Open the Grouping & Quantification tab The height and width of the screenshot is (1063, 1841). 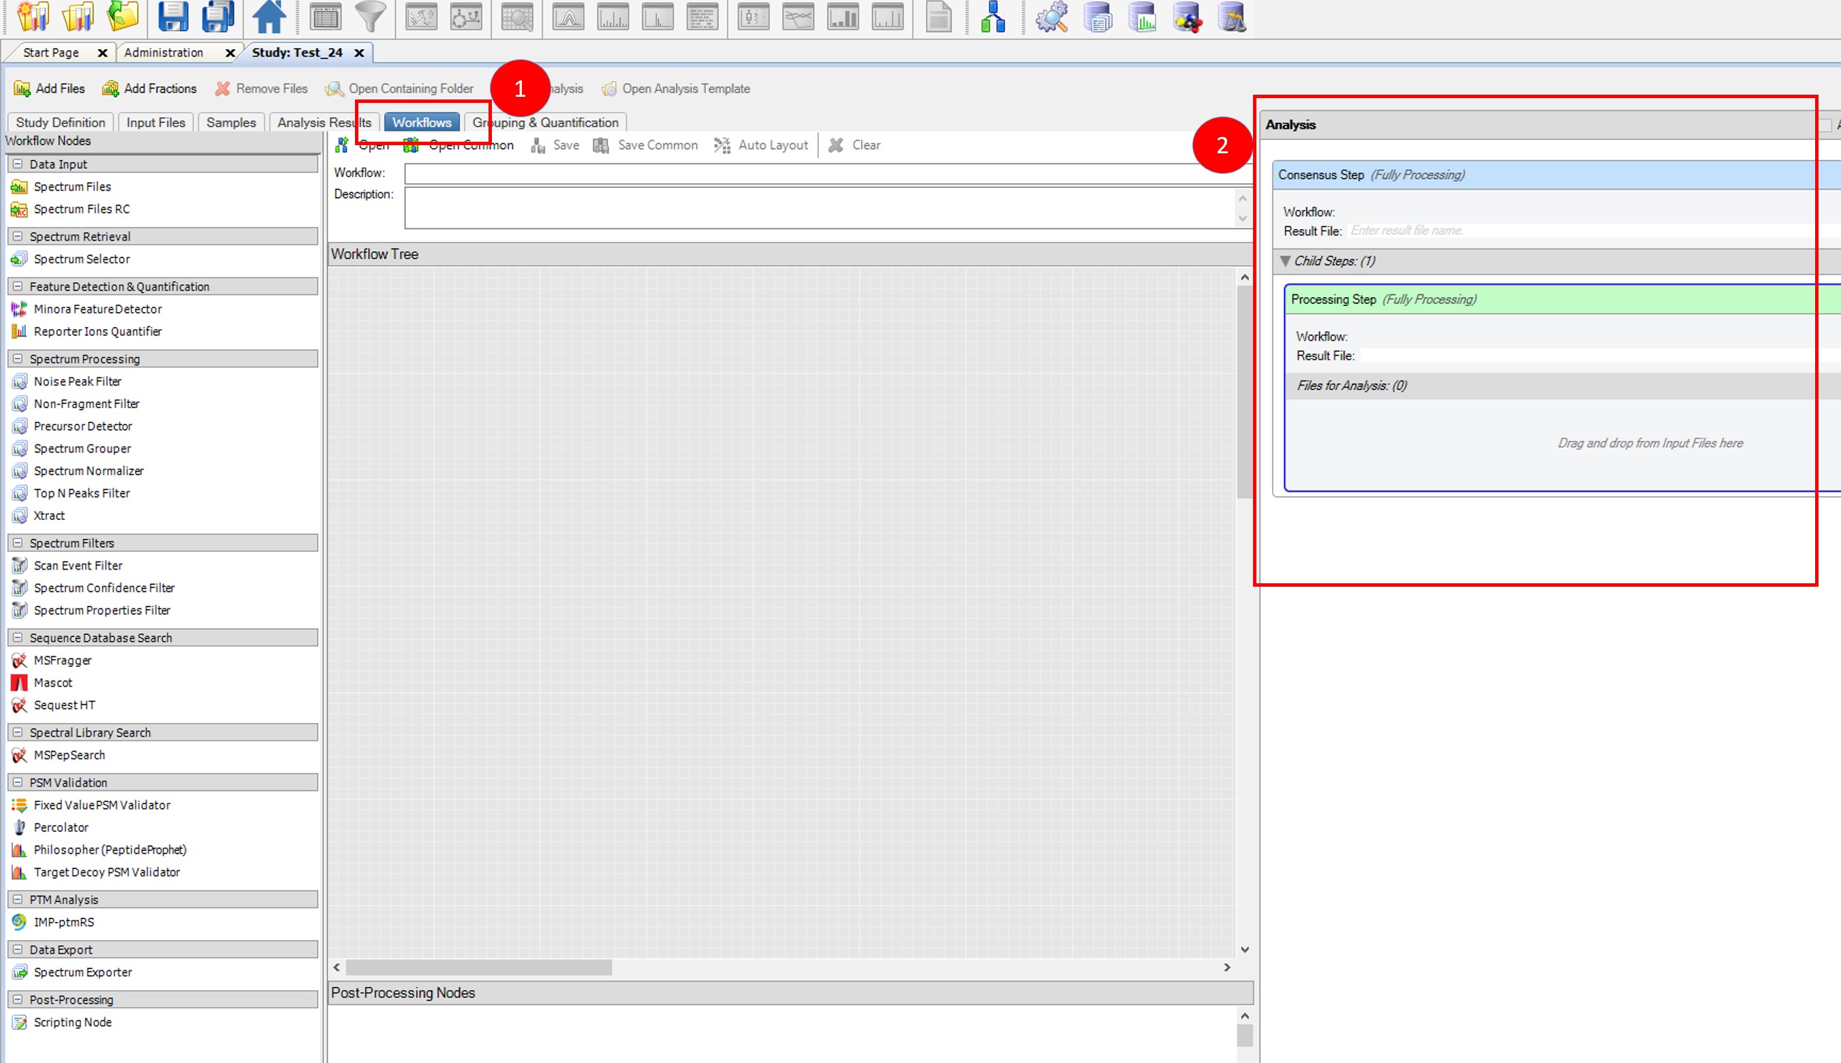[546, 123]
